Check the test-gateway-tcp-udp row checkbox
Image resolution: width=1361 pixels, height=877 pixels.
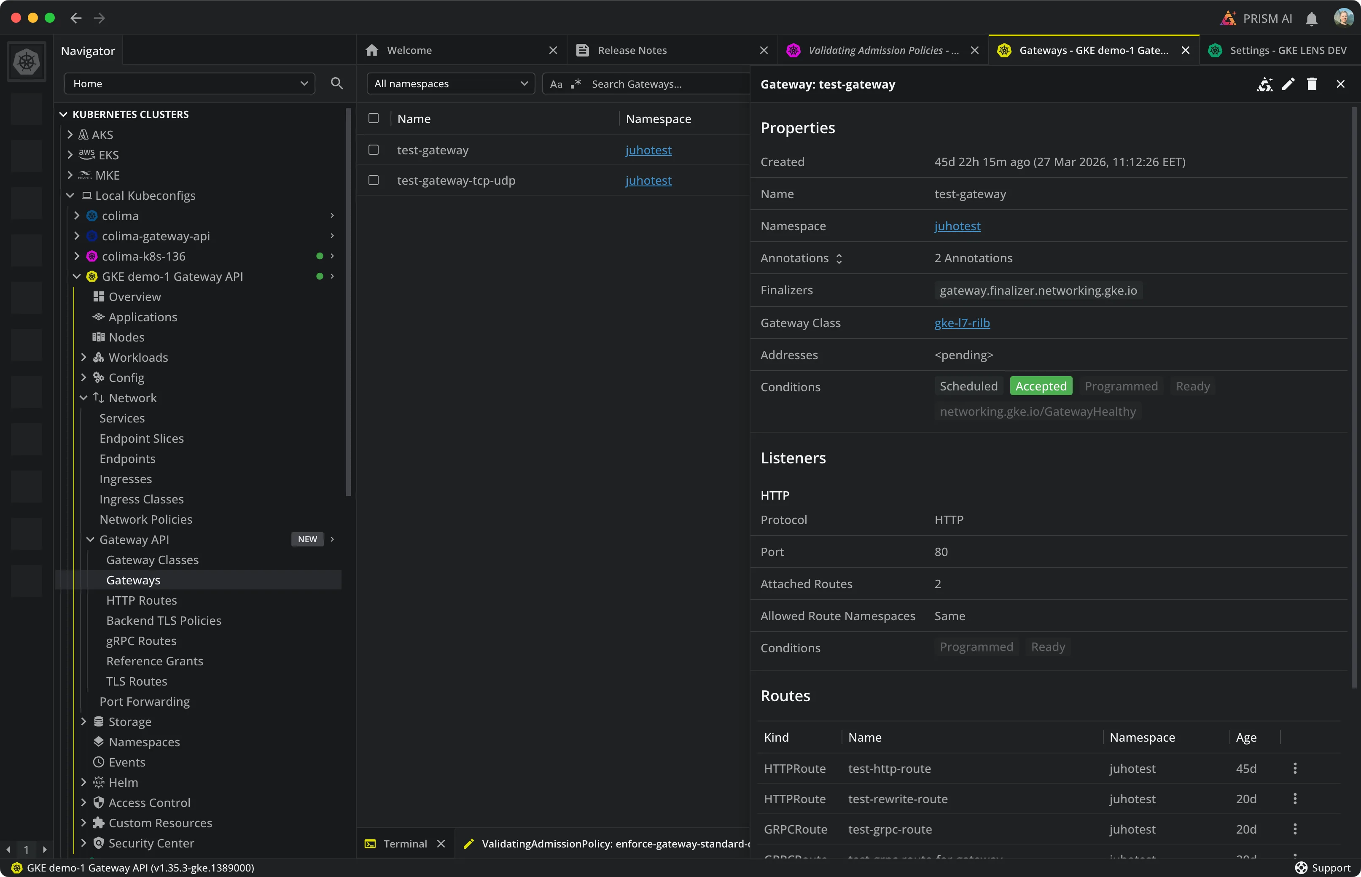point(374,180)
